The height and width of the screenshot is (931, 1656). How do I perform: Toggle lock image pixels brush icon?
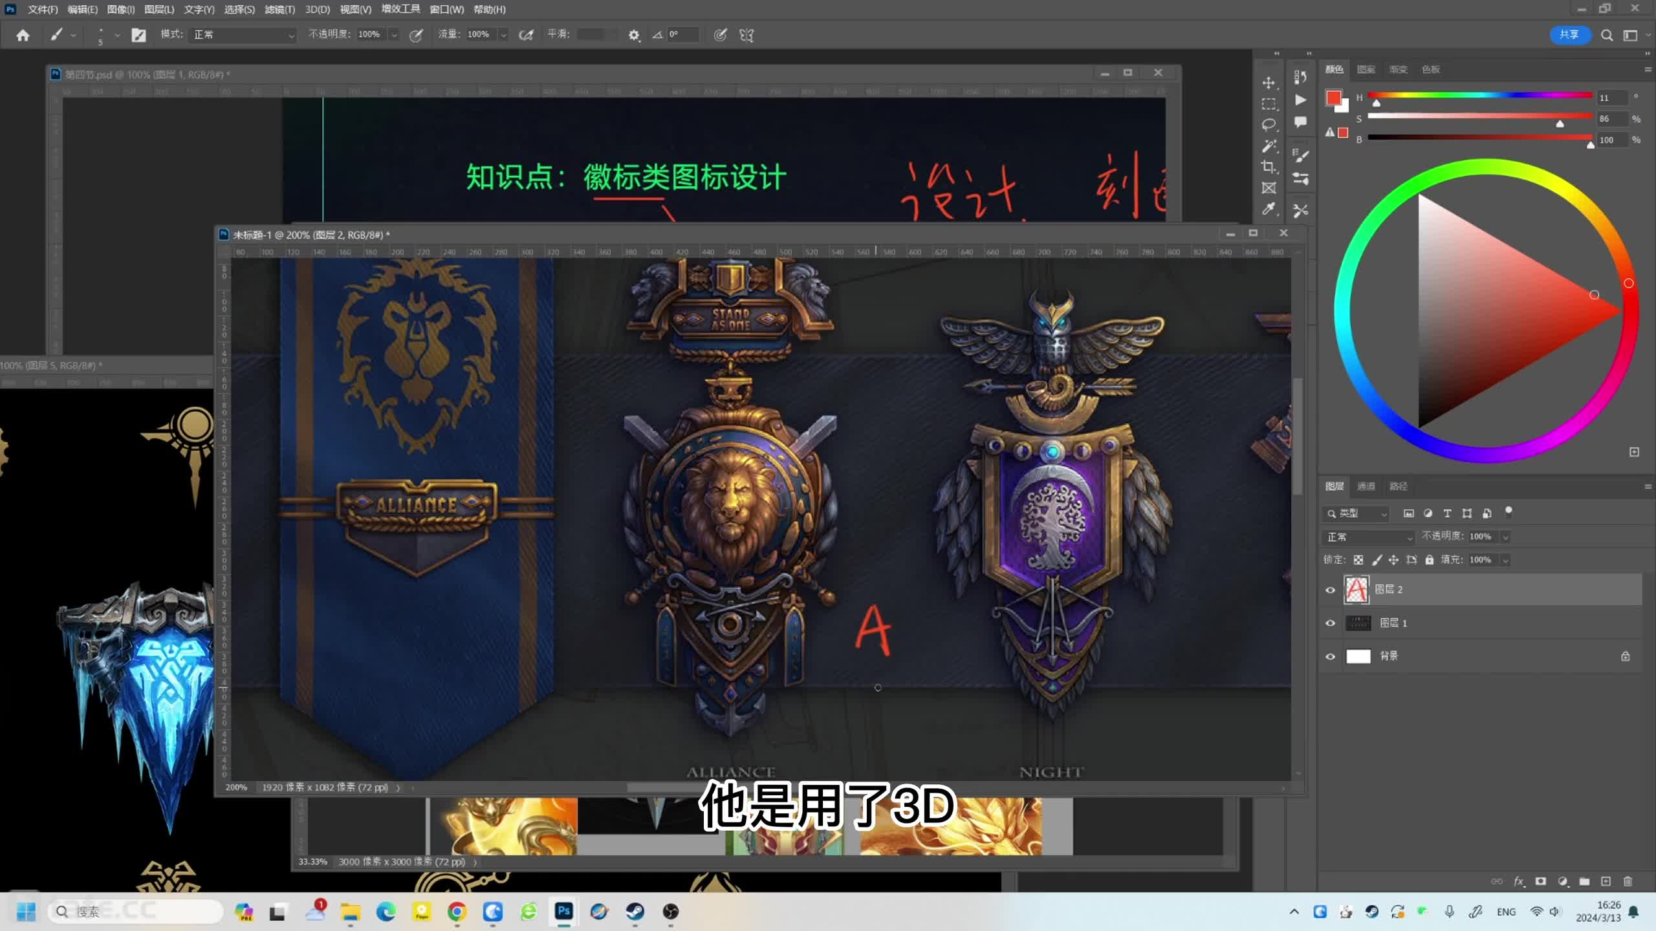1377,560
